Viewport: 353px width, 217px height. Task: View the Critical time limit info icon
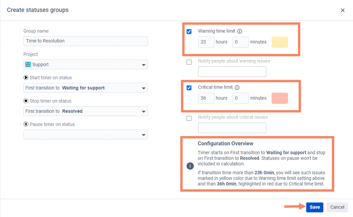(x=236, y=87)
